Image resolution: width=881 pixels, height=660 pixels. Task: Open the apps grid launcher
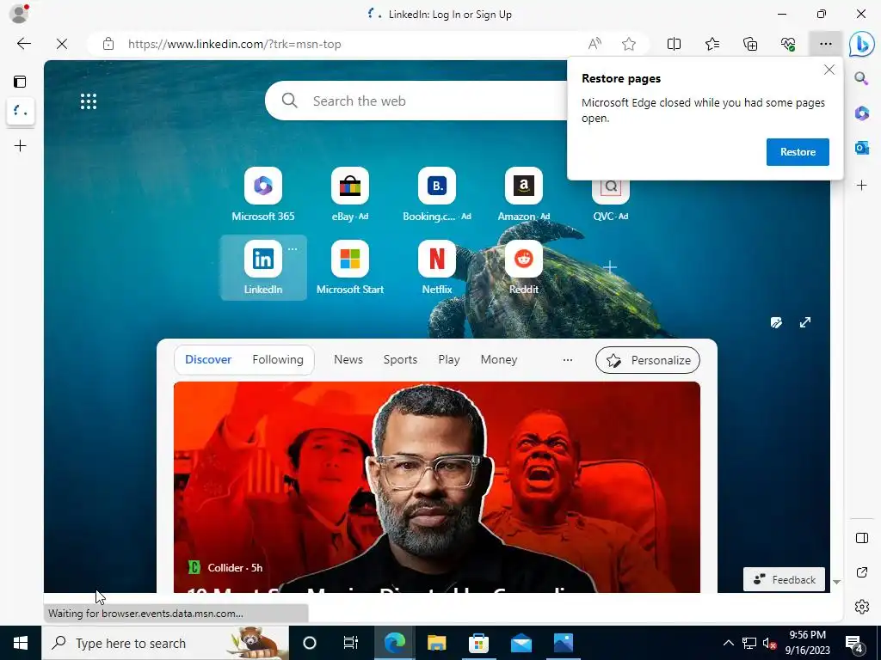click(89, 101)
